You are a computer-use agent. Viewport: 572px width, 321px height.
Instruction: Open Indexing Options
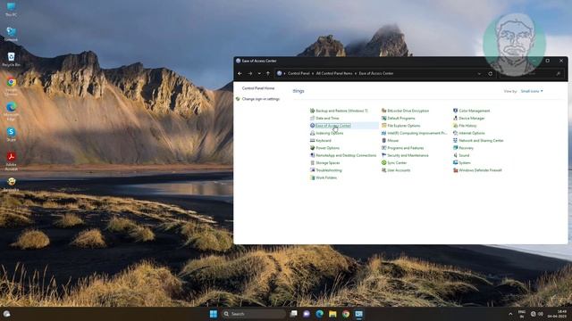(326, 133)
